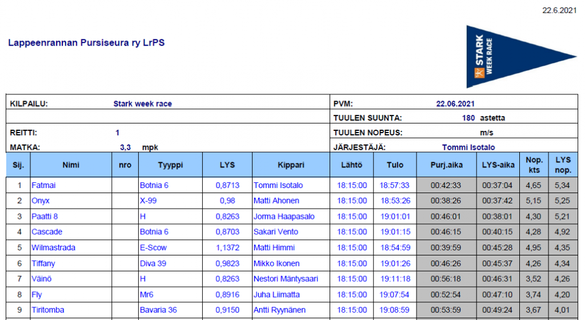The image size is (585, 320).
Task: Select skipper Matti Himmi
Action: (x=274, y=247)
